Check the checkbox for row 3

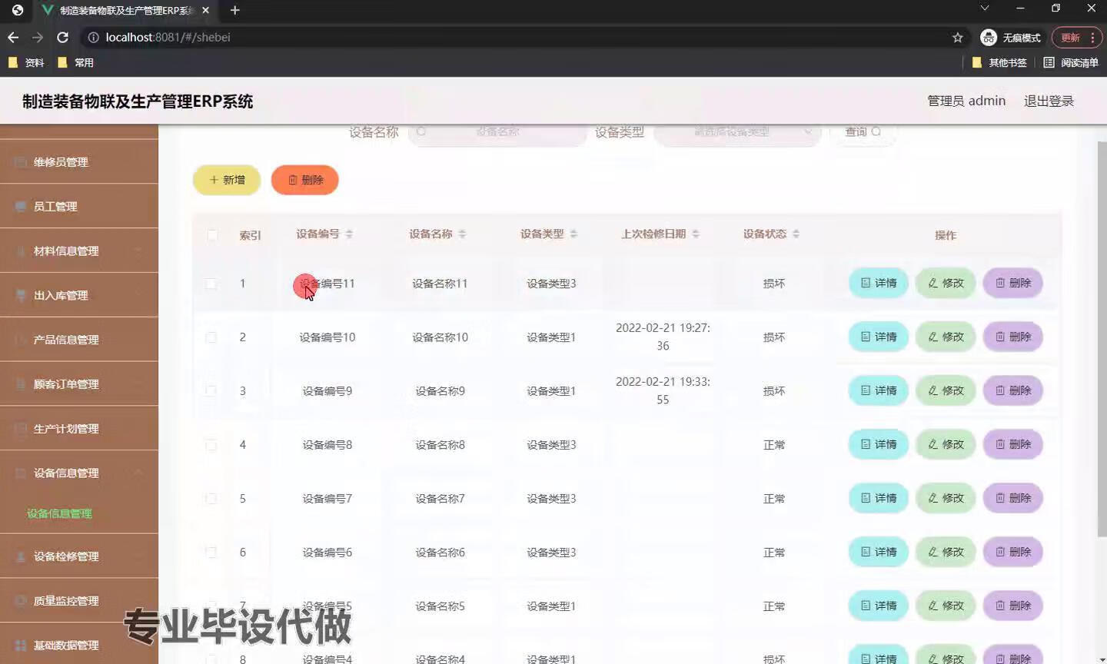(x=211, y=390)
